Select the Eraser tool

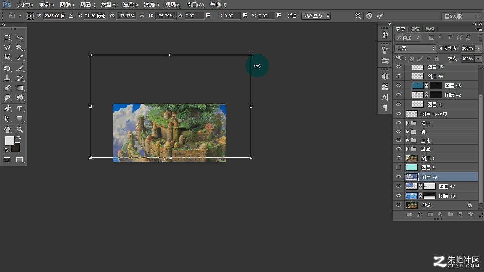[7, 88]
